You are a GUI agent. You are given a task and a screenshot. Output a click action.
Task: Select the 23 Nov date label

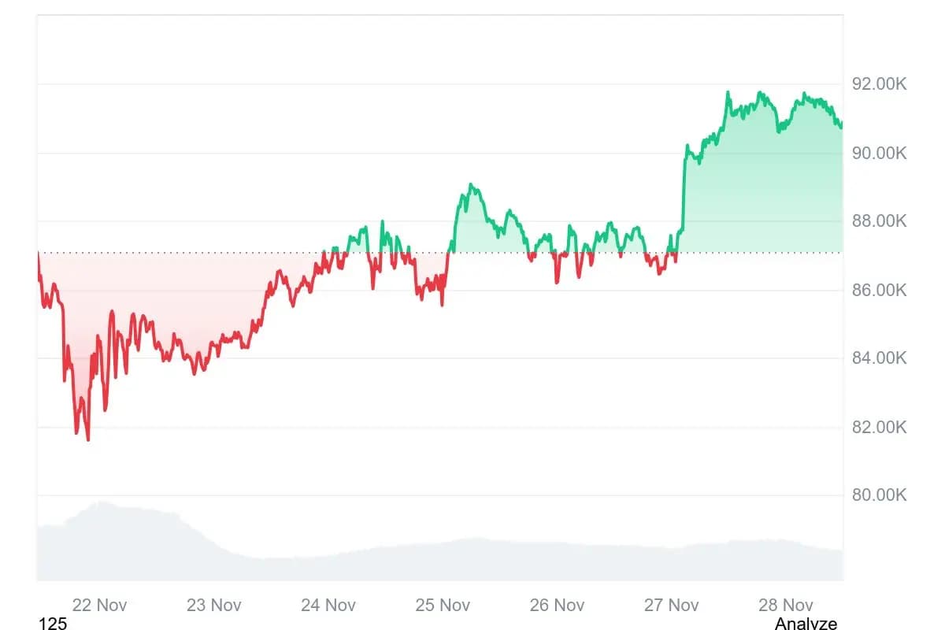213,605
